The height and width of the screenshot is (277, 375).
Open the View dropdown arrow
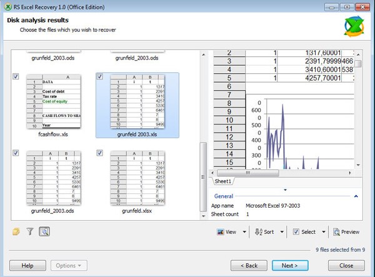[x=244, y=232]
